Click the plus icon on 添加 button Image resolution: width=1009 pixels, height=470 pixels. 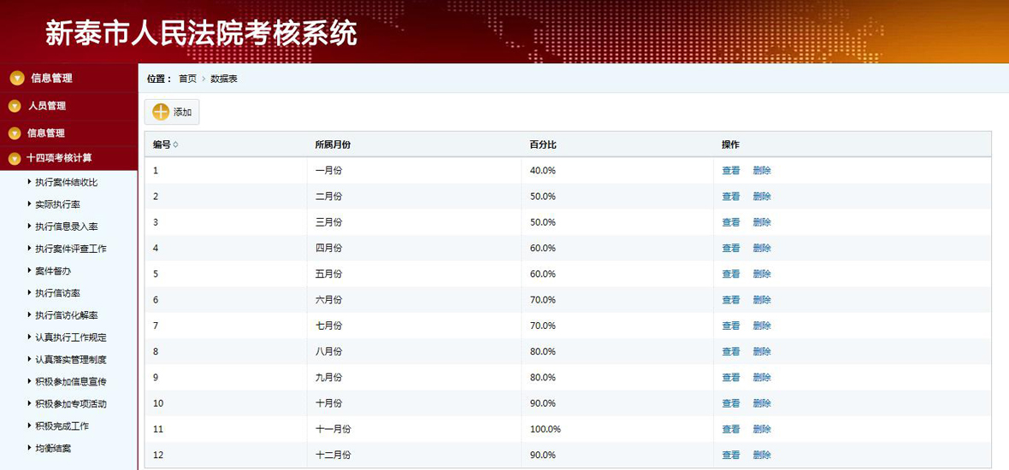(161, 112)
